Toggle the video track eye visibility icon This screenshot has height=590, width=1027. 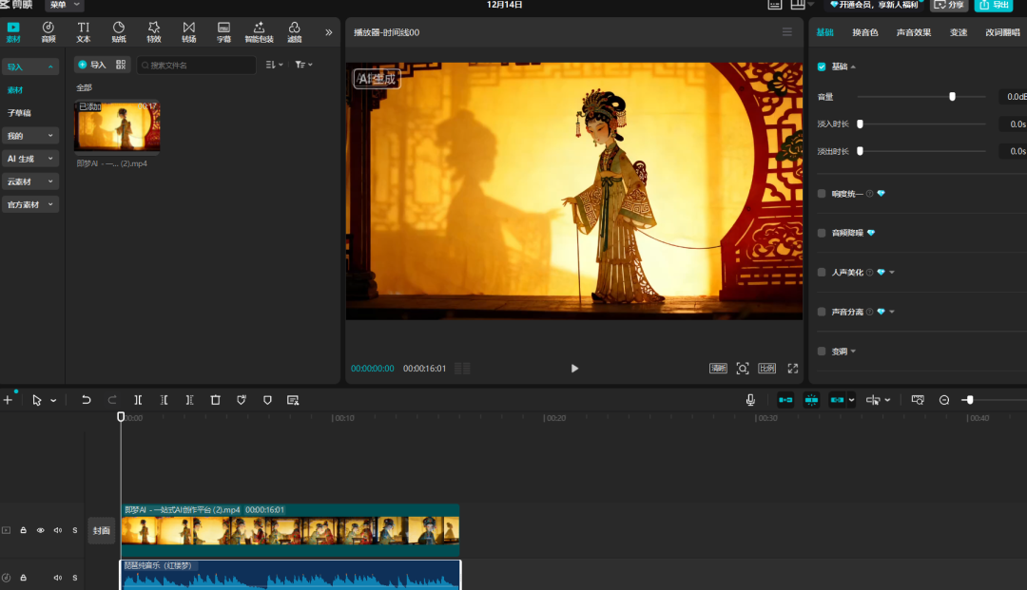pos(41,530)
